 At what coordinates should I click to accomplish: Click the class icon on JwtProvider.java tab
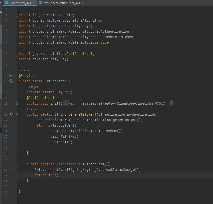click(7, 3)
